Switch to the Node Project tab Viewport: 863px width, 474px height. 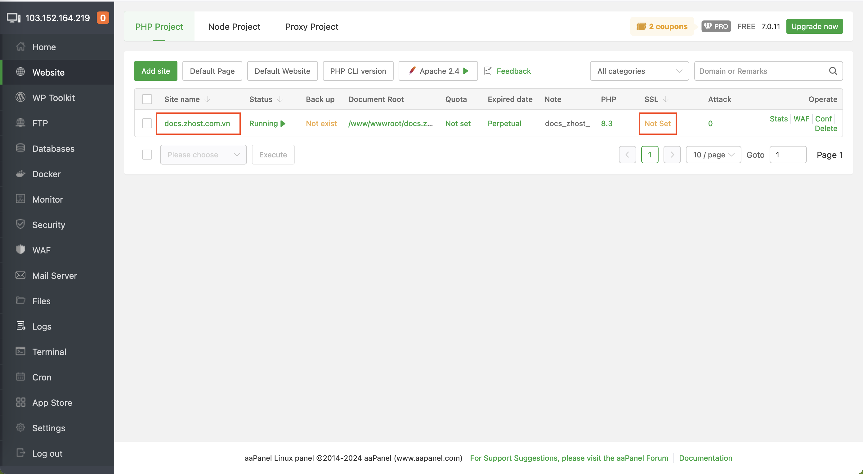pyautogui.click(x=234, y=26)
